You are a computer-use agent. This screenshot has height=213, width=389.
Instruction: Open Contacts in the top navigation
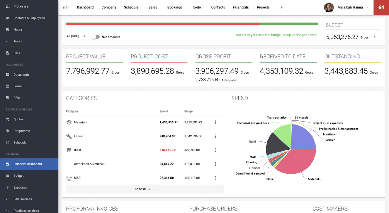click(x=218, y=8)
